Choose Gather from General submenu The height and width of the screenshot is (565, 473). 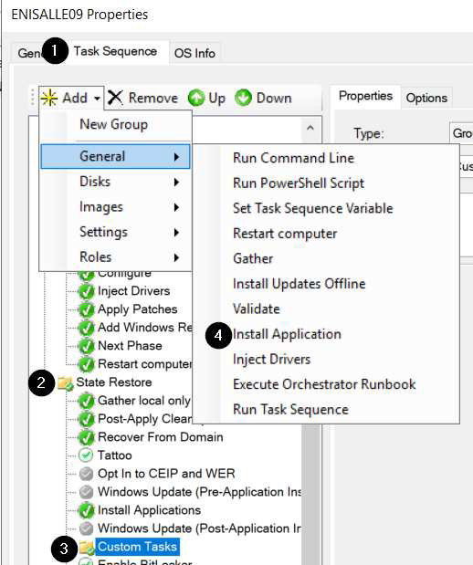coord(326,258)
